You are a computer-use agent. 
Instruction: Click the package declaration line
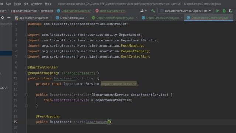[x=78, y=24]
